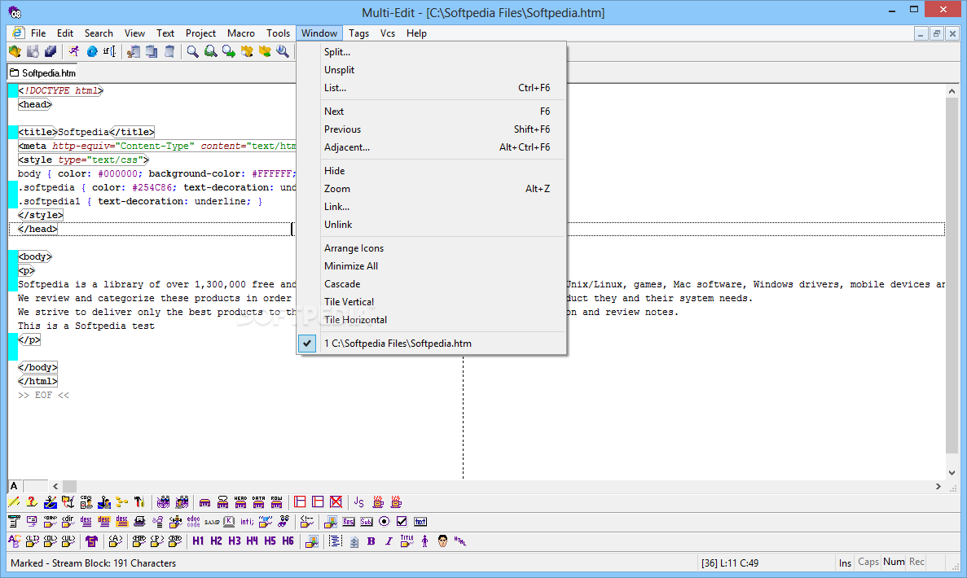Screen dimensions: 967x578
Task: Click the HTML tag icon
Action: pyautogui.click(x=460, y=541)
